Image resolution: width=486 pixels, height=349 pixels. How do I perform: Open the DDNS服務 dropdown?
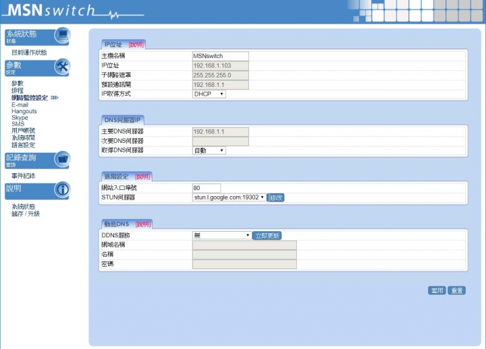[221, 235]
